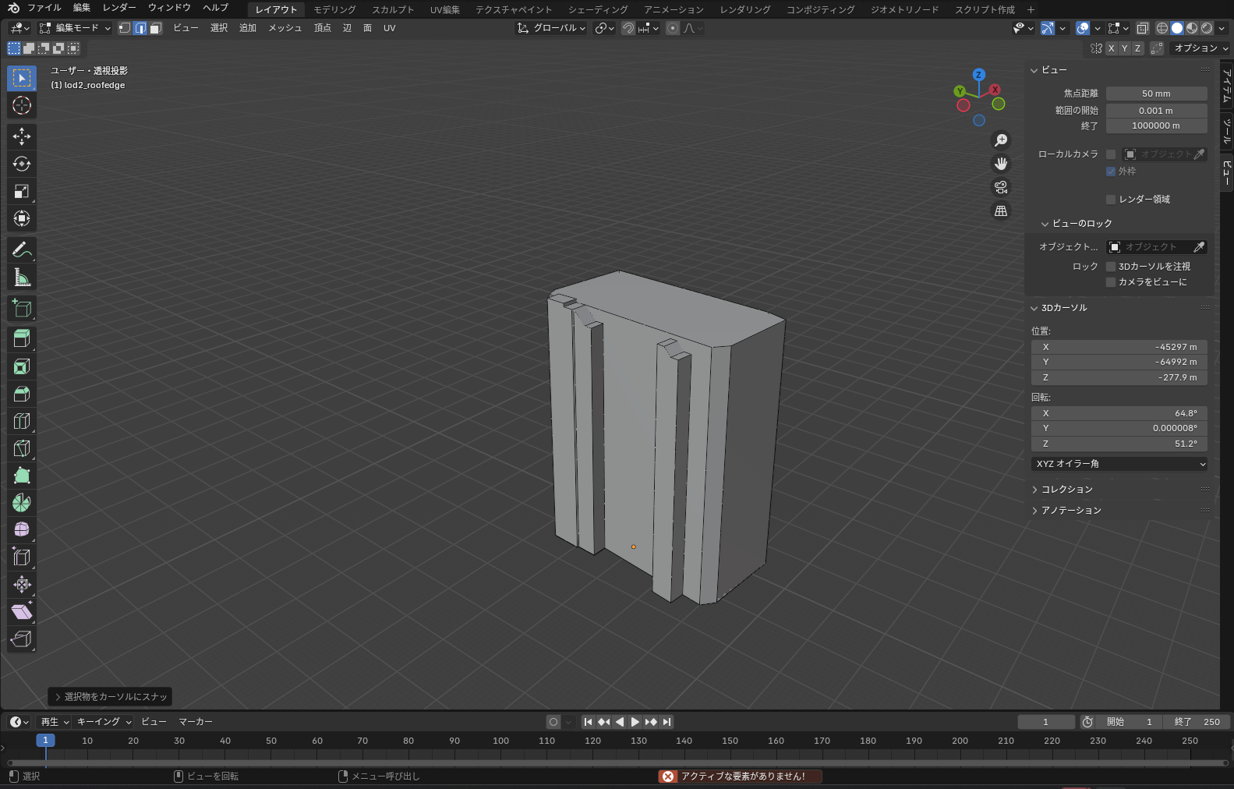Screen dimensions: 1234x789
Task: Toggle camera view icon
Action: coord(1001,187)
